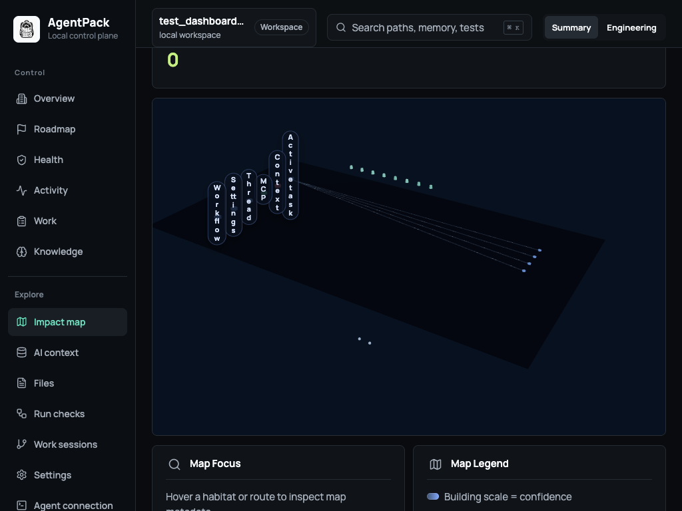Click 'Building scale = confidence' legend text

coord(508,496)
